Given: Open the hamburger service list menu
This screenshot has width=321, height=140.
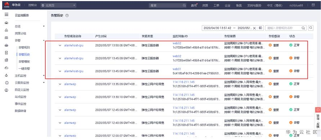Looking at the screenshot, I should tap(6, 14).
